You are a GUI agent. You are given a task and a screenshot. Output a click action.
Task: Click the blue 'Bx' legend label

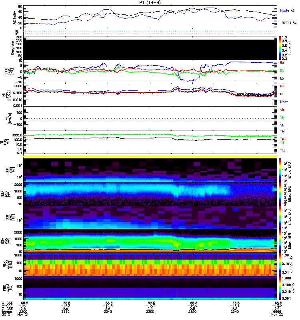[282, 78]
